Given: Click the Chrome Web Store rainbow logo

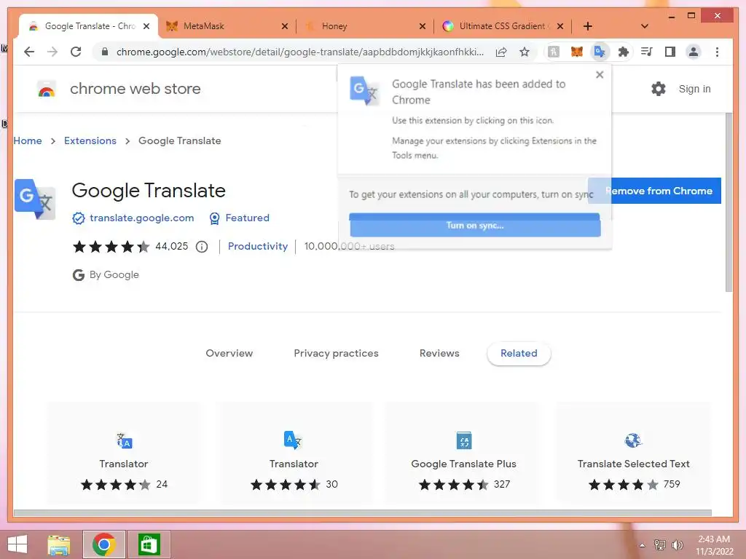Looking at the screenshot, I should 47,89.
